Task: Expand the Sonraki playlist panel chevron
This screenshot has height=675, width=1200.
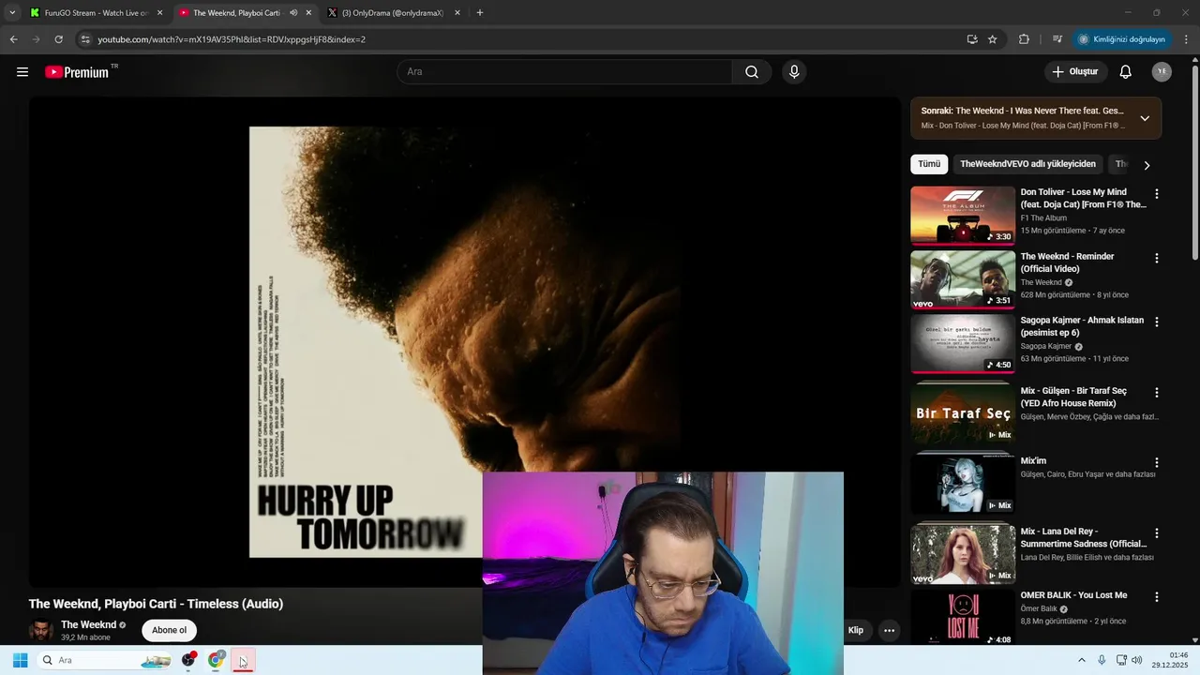Action: [x=1145, y=118]
